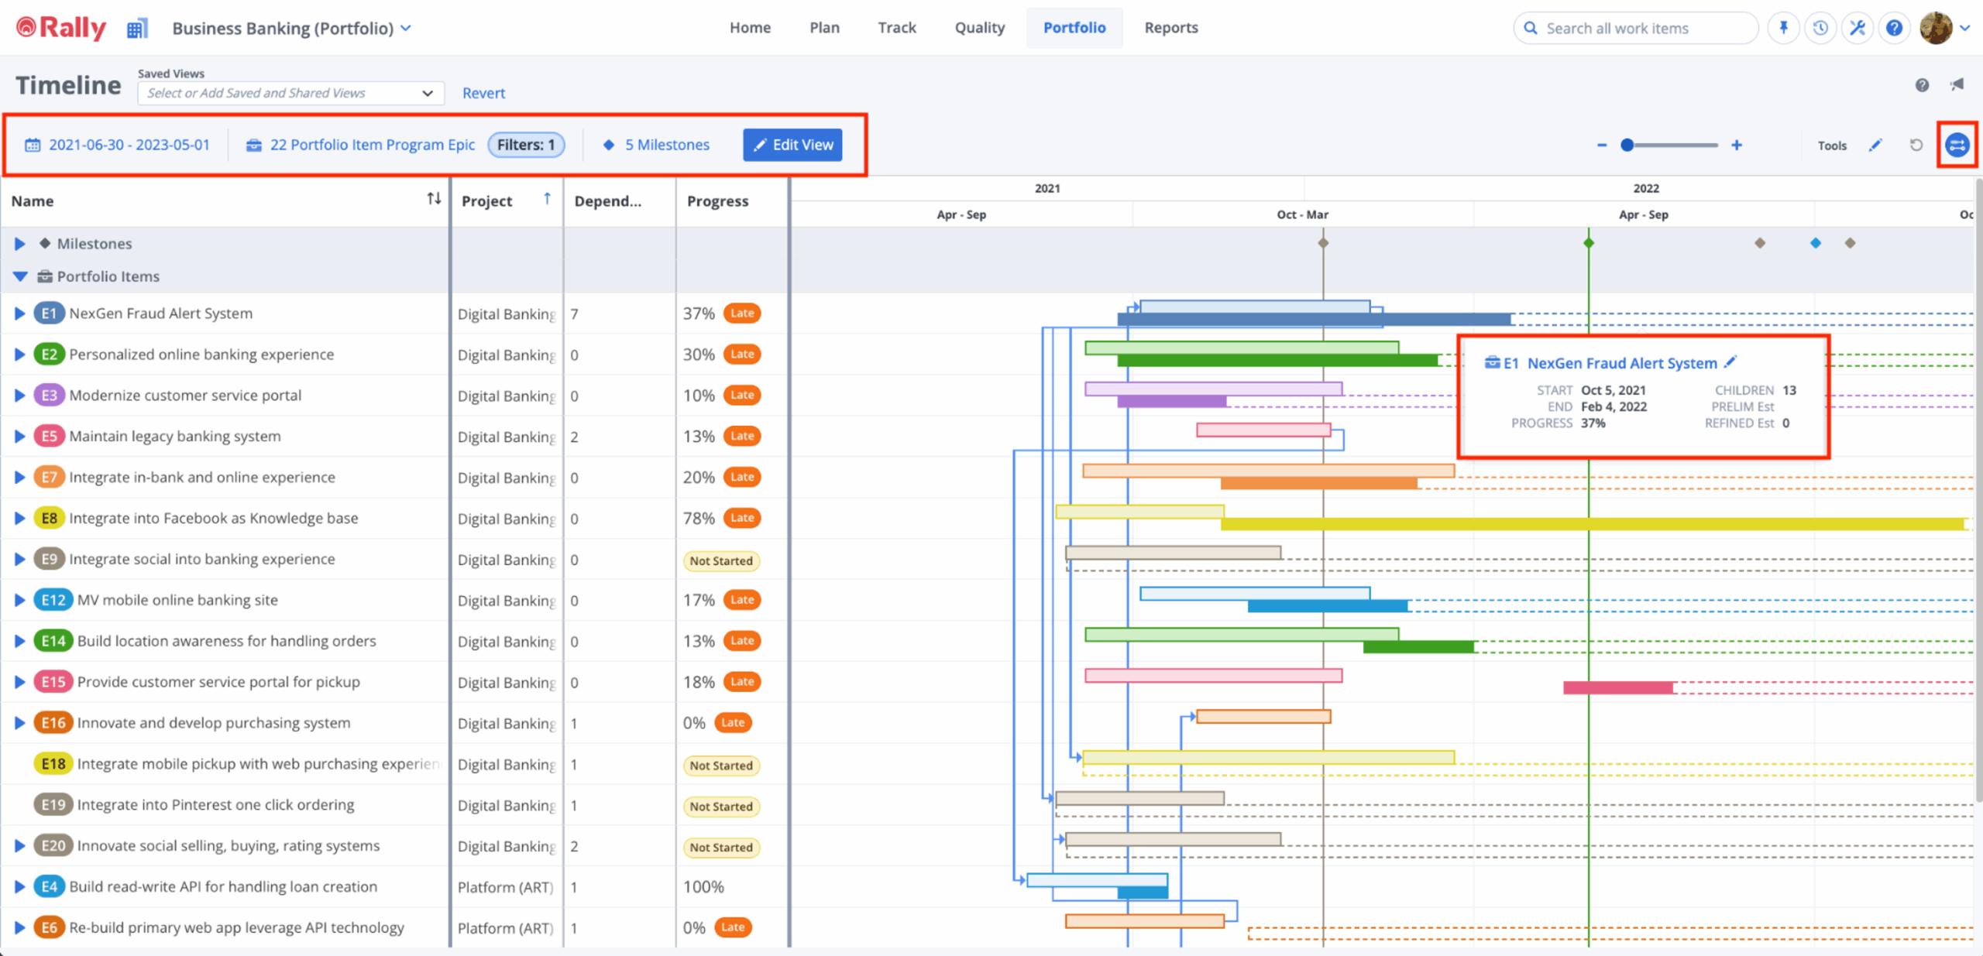The image size is (1983, 956).
Task: Toggle Project column sort arrow
Action: 547,199
